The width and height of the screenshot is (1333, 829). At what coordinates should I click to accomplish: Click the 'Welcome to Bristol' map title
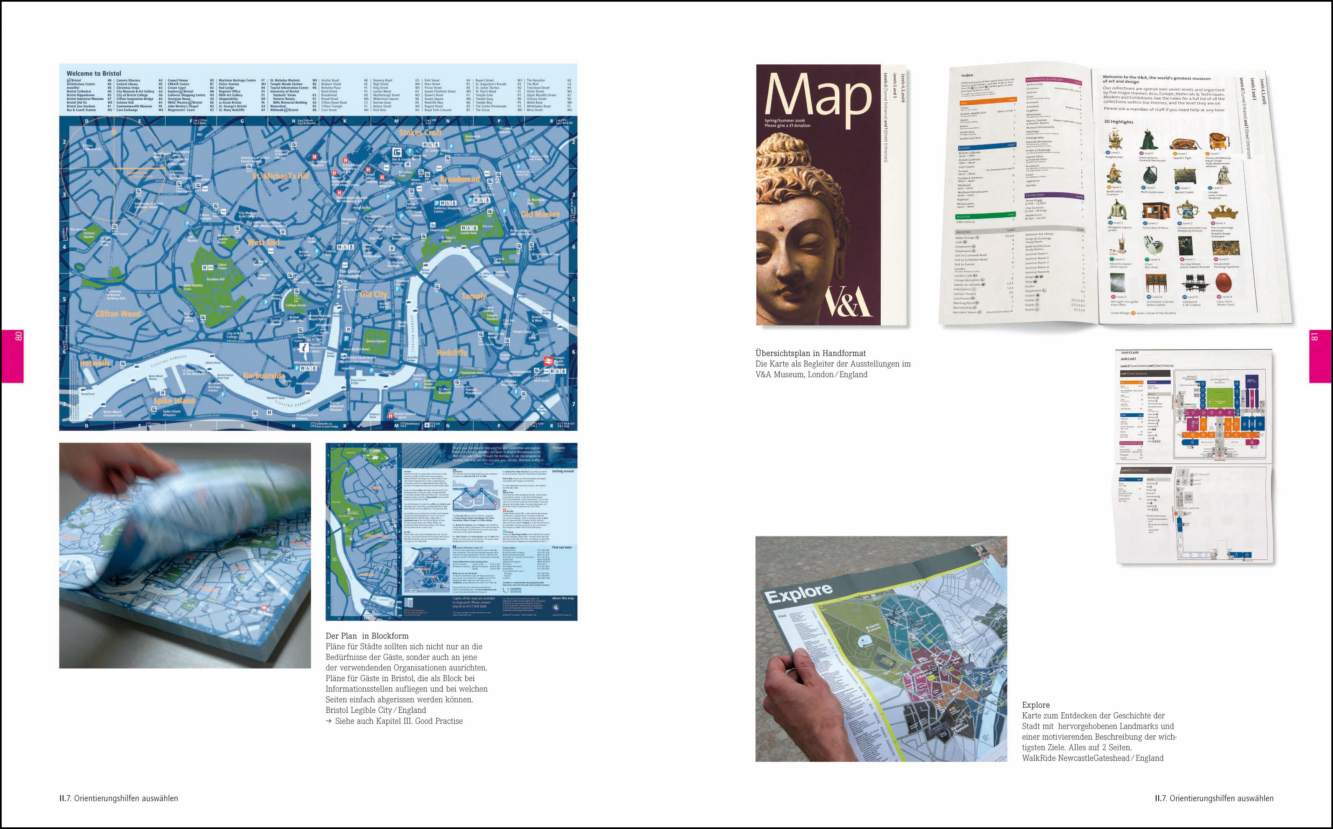tap(94, 74)
